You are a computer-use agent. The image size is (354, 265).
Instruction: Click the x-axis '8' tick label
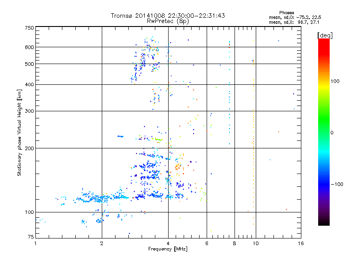pos(235,243)
